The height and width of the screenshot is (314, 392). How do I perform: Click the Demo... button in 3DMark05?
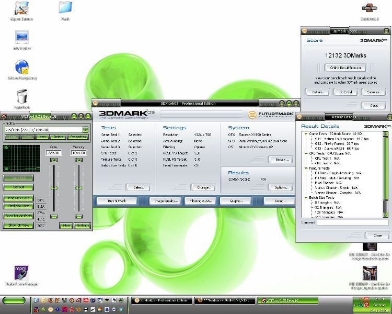pos(280,201)
